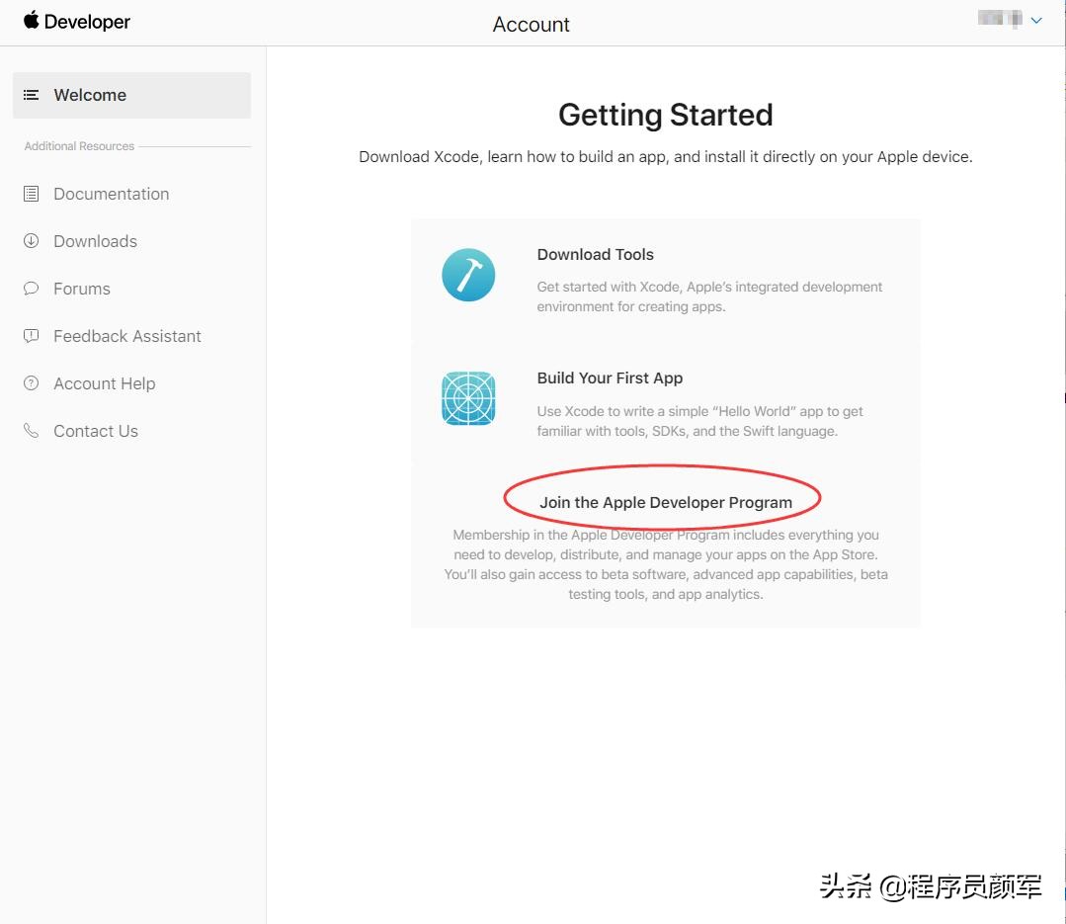
Task: Click the Download Tools heading link
Action: tap(596, 254)
